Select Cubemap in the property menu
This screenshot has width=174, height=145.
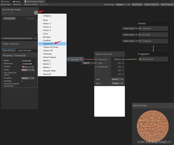(52, 54)
